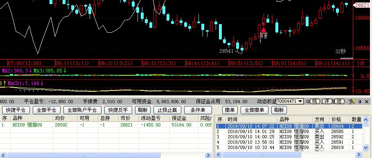Click the 总持 column header
The image size is (372, 158).
pyautogui.click(x=108, y=118)
